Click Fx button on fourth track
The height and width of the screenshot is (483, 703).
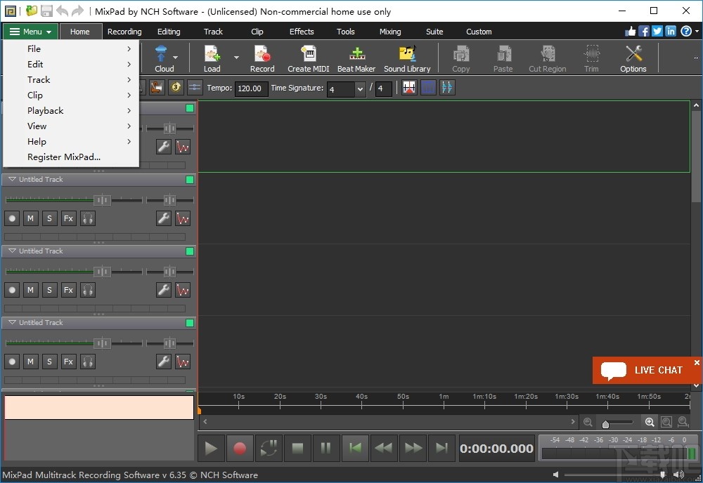point(68,362)
